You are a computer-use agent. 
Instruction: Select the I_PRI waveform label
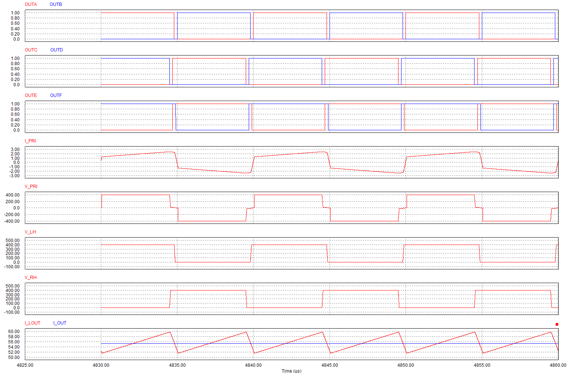tap(30, 141)
